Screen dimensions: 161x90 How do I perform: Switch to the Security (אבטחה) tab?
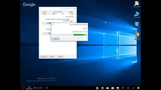point(71,12)
